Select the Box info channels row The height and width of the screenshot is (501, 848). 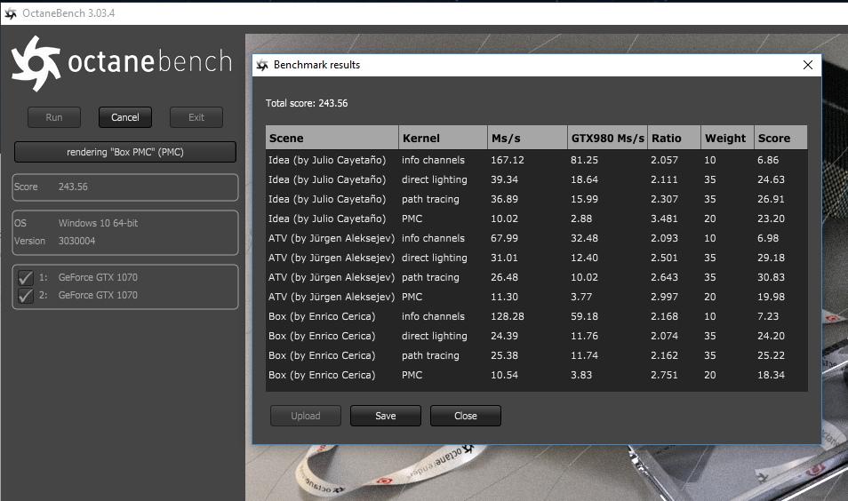coord(537,316)
